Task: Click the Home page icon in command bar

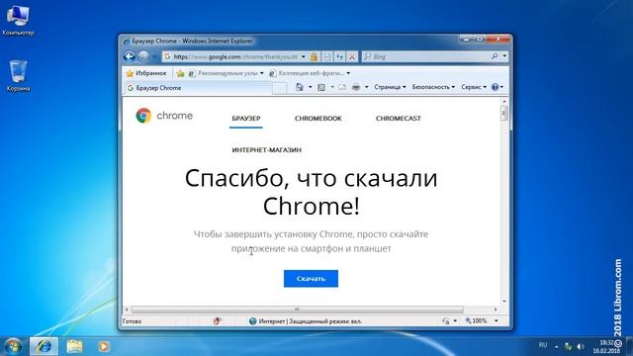Action: [299, 87]
